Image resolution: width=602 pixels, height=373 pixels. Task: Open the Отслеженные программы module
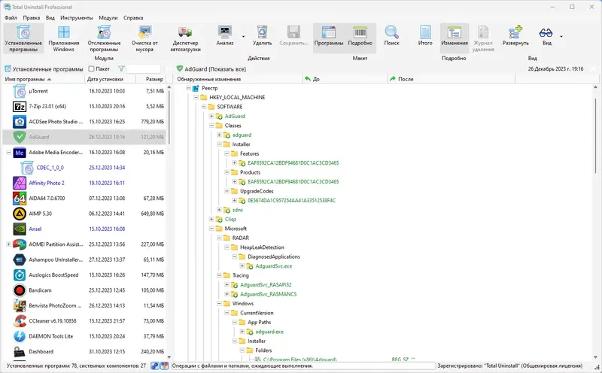tap(104, 39)
